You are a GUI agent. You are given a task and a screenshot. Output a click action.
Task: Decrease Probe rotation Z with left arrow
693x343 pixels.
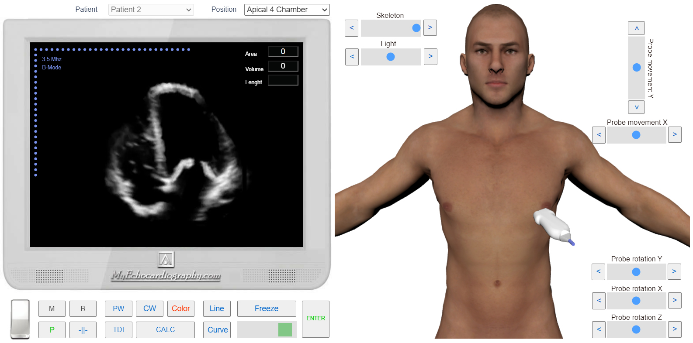coord(599,329)
